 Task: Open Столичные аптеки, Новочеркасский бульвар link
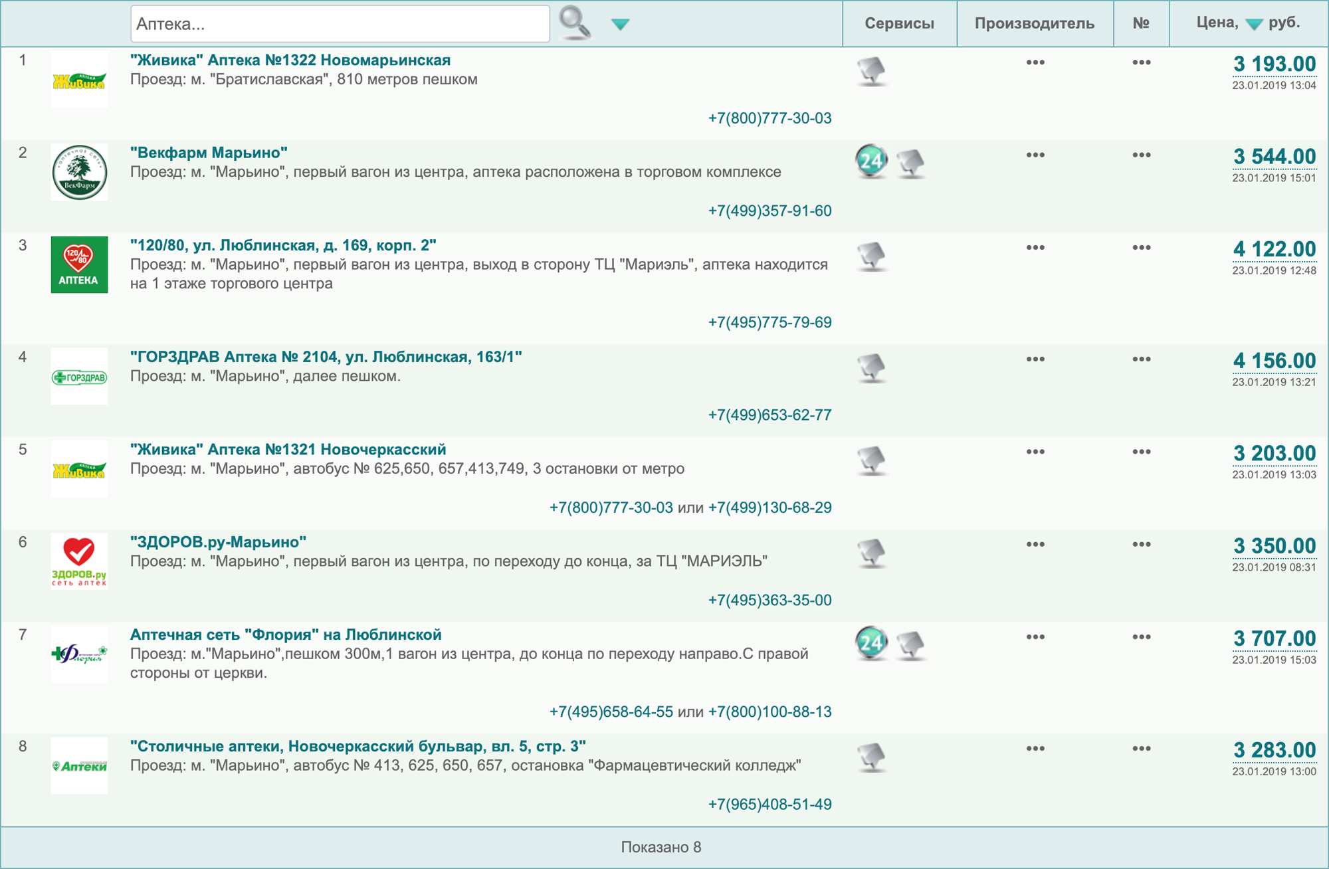(358, 746)
